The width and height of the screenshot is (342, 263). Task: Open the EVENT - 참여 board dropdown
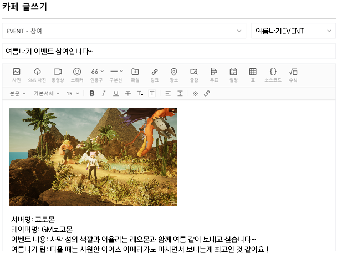point(124,31)
